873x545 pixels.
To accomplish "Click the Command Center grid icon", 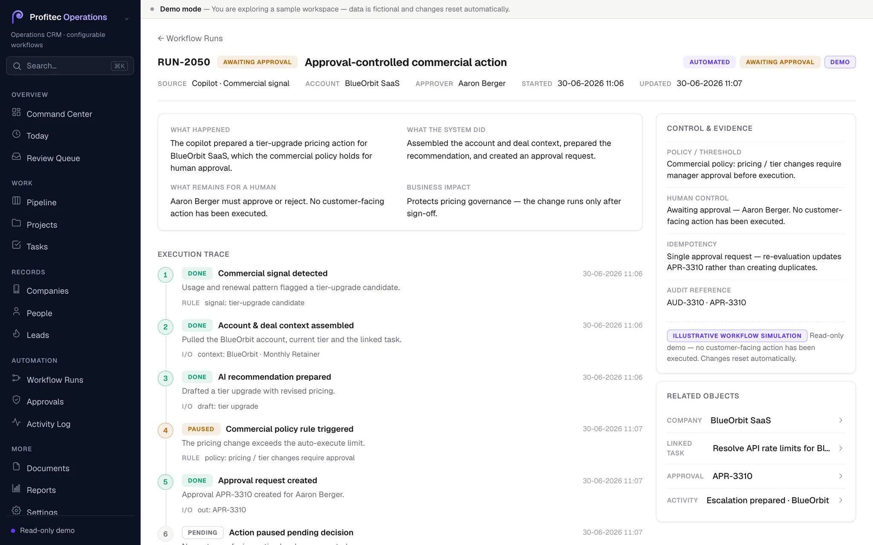I will click(16, 112).
